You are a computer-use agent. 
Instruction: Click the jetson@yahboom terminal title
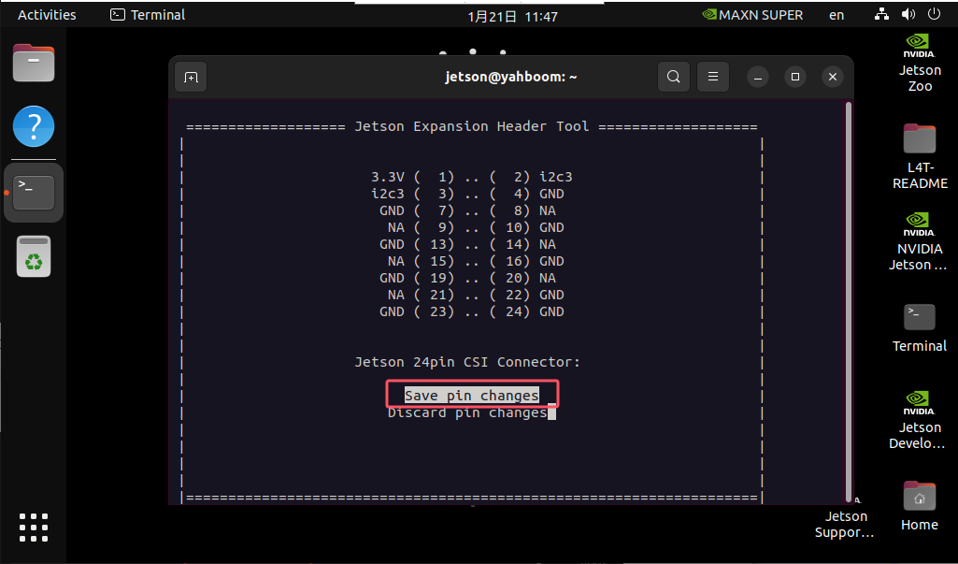pos(510,77)
